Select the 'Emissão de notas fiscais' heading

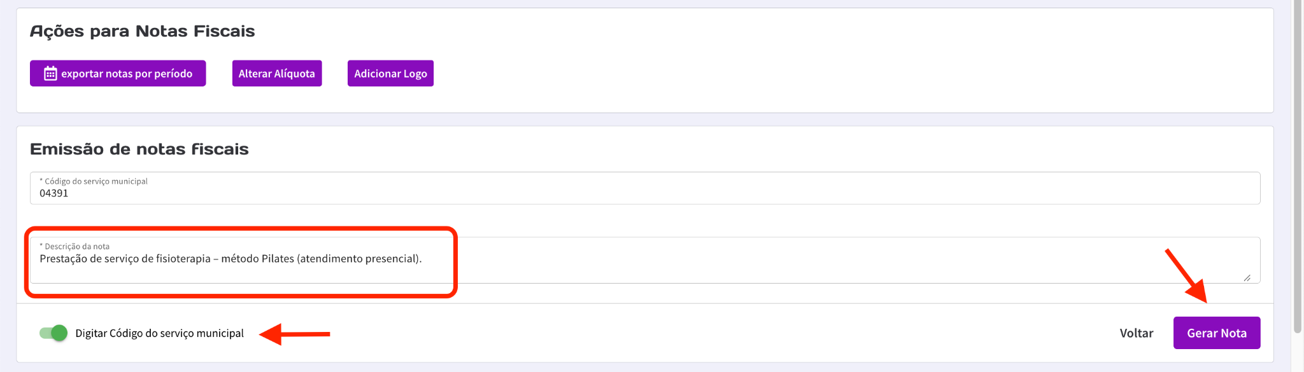click(x=139, y=149)
